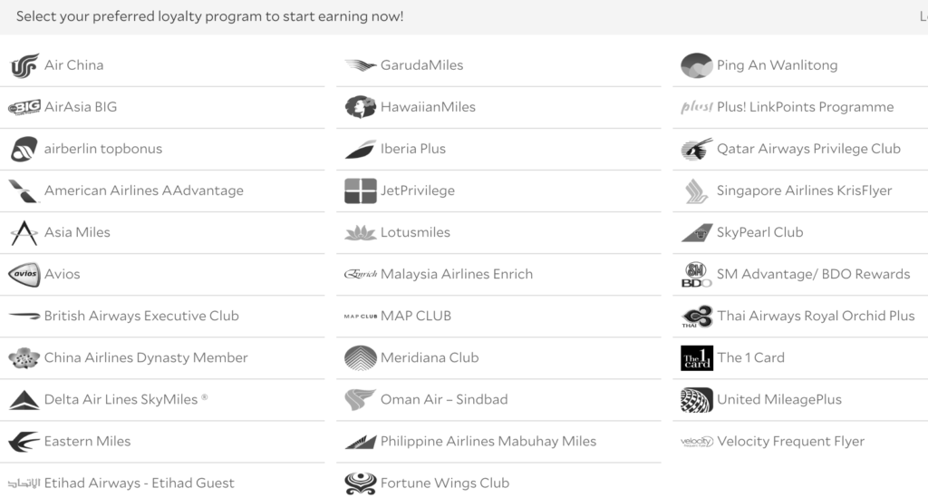
Task: Click the Avios badge icon
Action: 24,274
